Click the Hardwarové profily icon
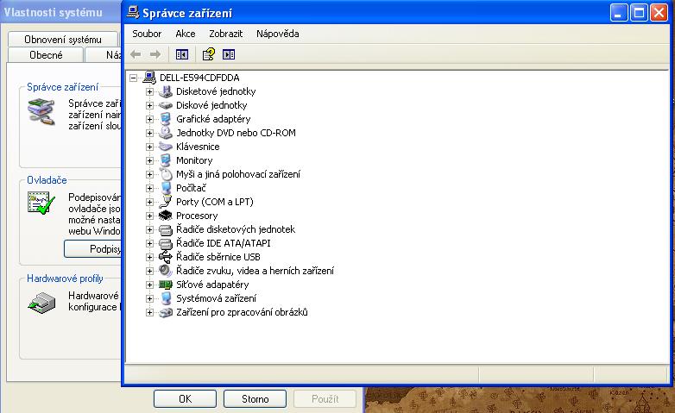The width and height of the screenshot is (675, 413). (x=41, y=303)
